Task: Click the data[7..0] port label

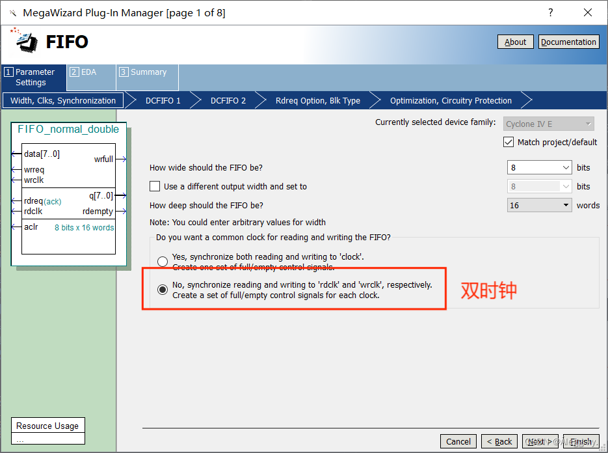Action: [x=42, y=154]
